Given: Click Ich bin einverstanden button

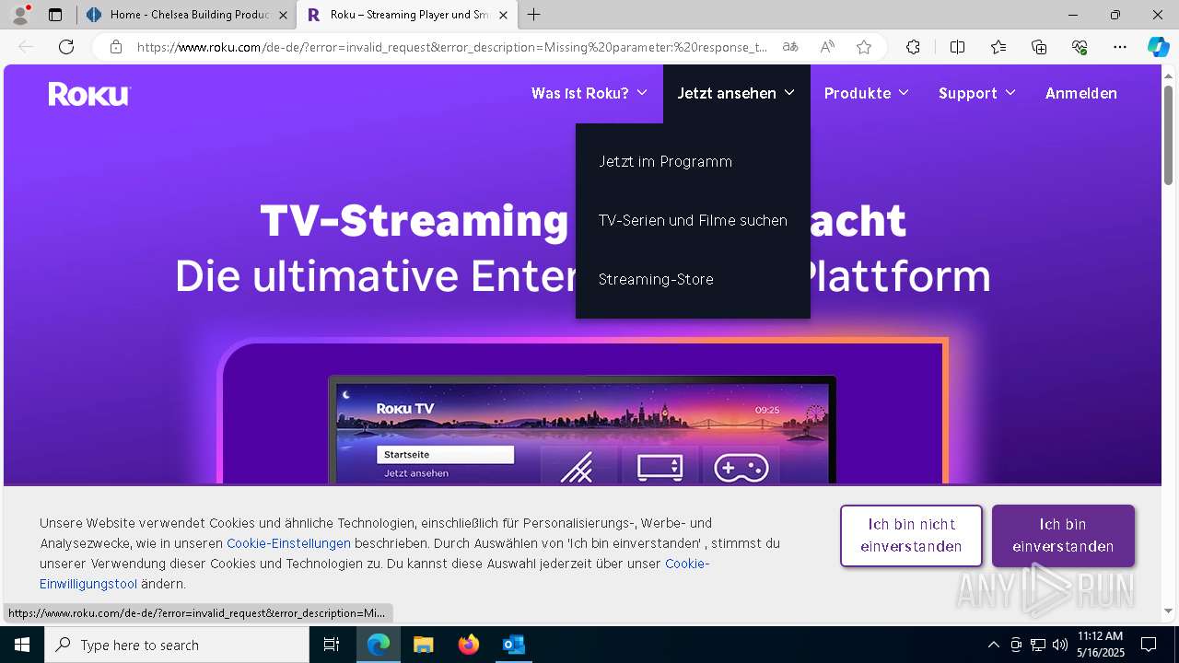Looking at the screenshot, I should [1063, 535].
